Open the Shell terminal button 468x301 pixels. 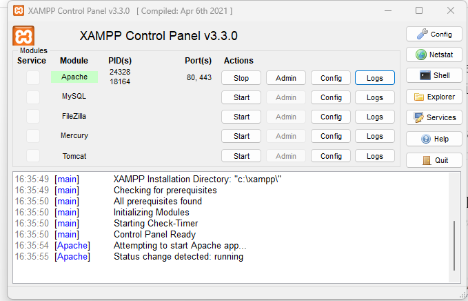[434, 75]
